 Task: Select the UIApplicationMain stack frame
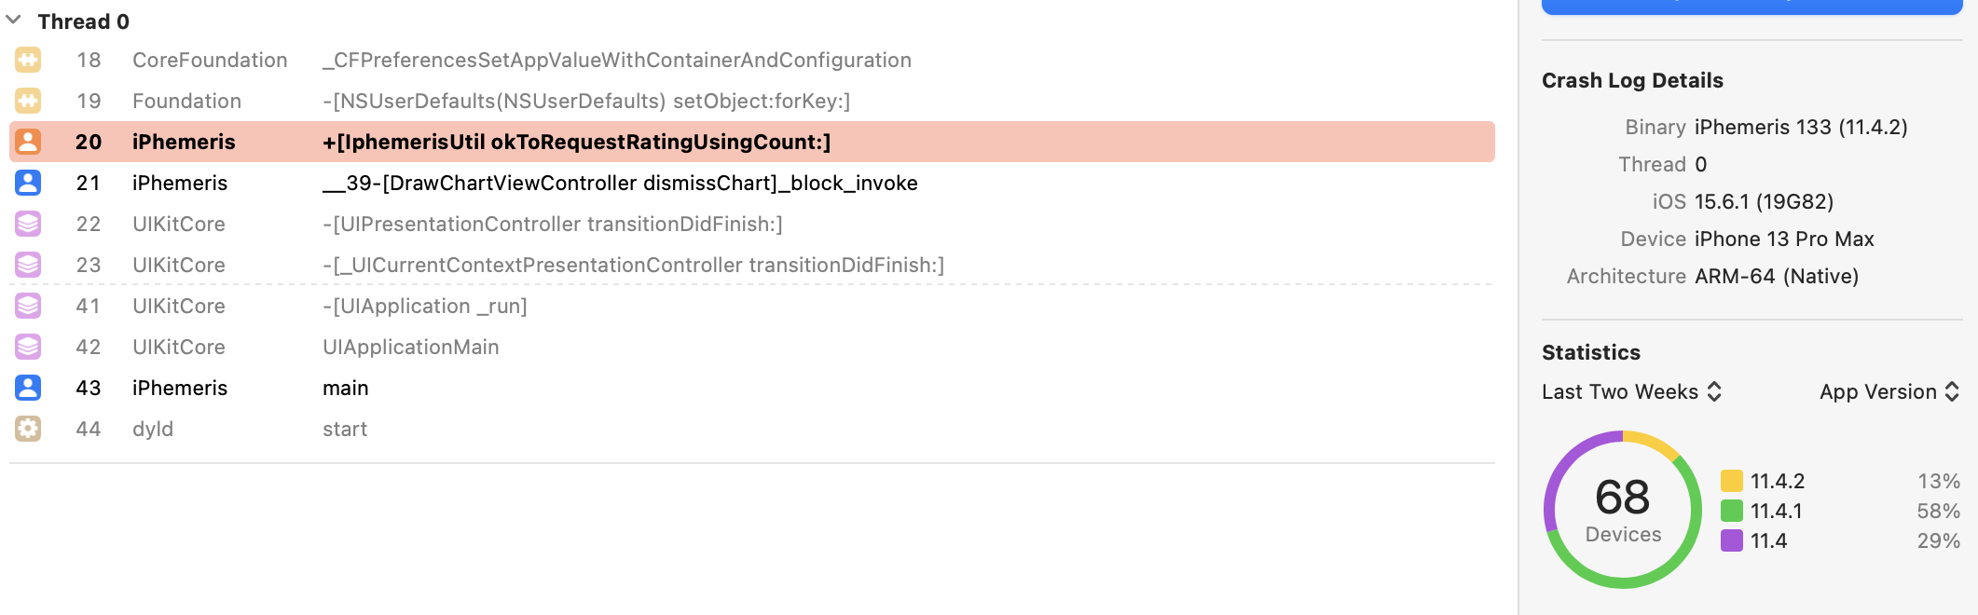[x=752, y=347]
